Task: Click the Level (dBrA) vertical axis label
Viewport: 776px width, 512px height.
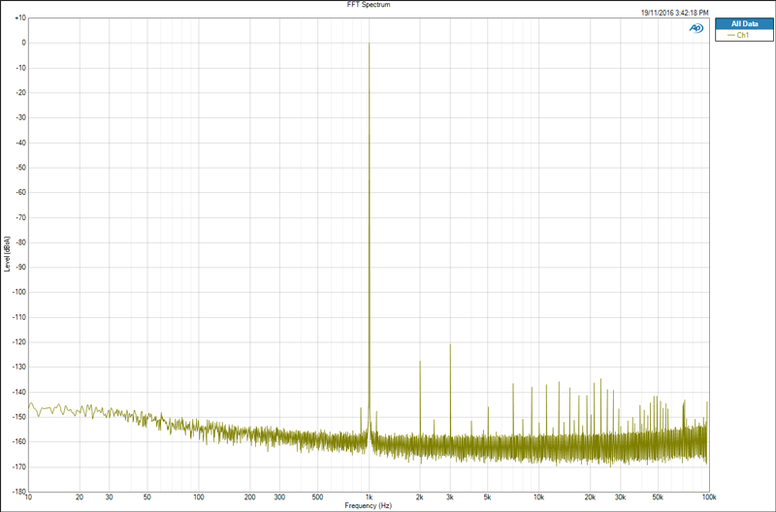Action: point(7,254)
